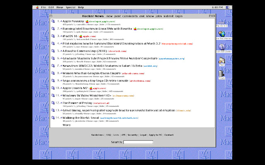Click the quantamagazine.org domain link
This screenshot has height=165, width=265.
coord(171,59)
